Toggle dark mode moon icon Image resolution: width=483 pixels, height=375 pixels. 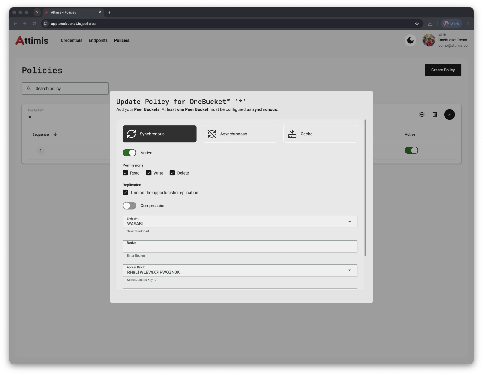[x=410, y=40]
